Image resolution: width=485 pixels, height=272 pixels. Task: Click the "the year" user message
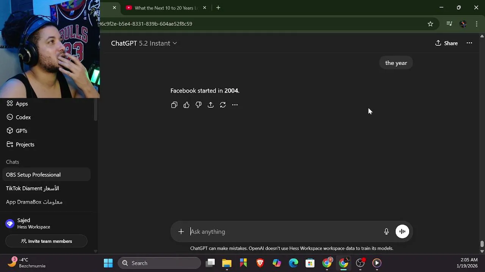tap(396, 63)
